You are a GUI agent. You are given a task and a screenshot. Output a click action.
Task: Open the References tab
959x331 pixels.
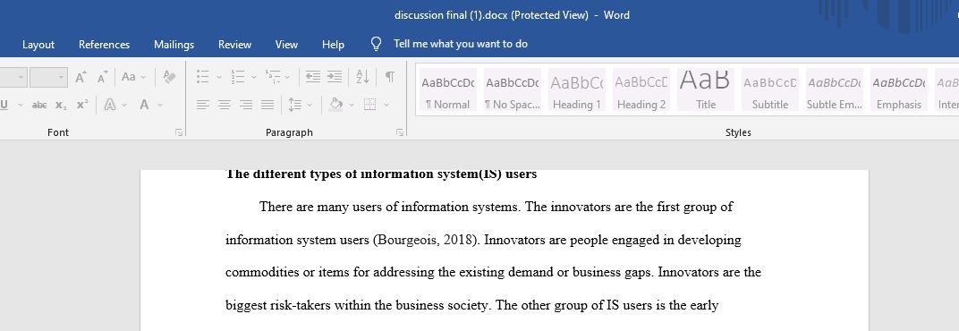[104, 45]
